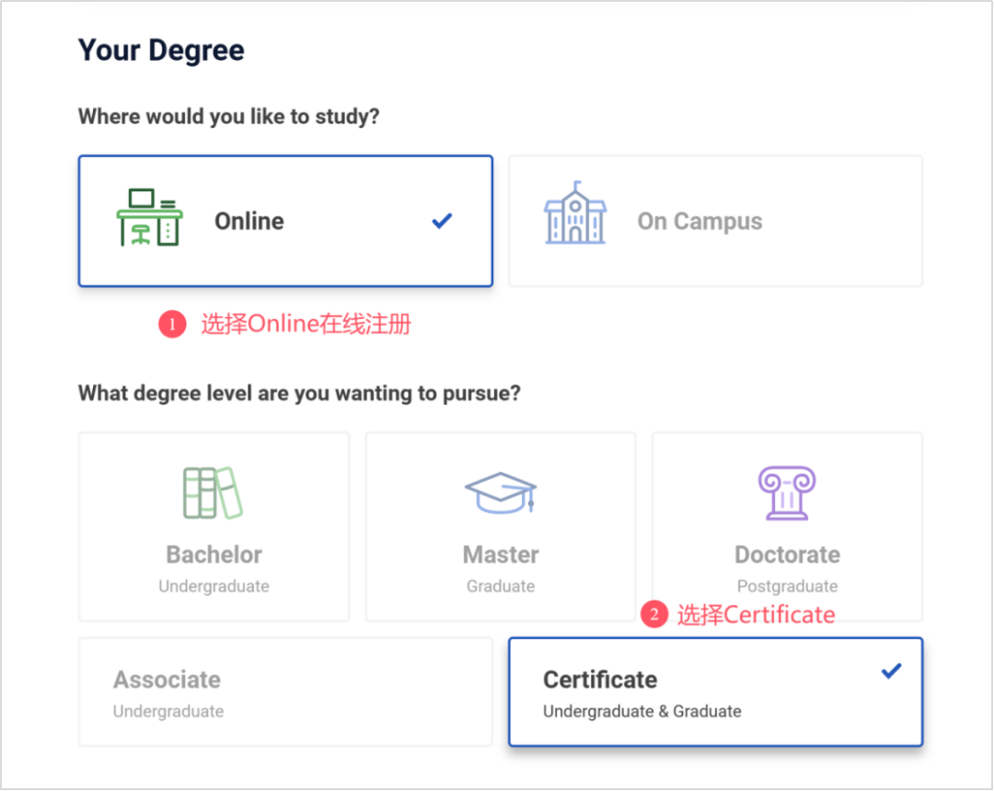The height and width of the screenshot is (791, 994).
Task: Click the "Your Degree" heading
Action: point(161,50)
